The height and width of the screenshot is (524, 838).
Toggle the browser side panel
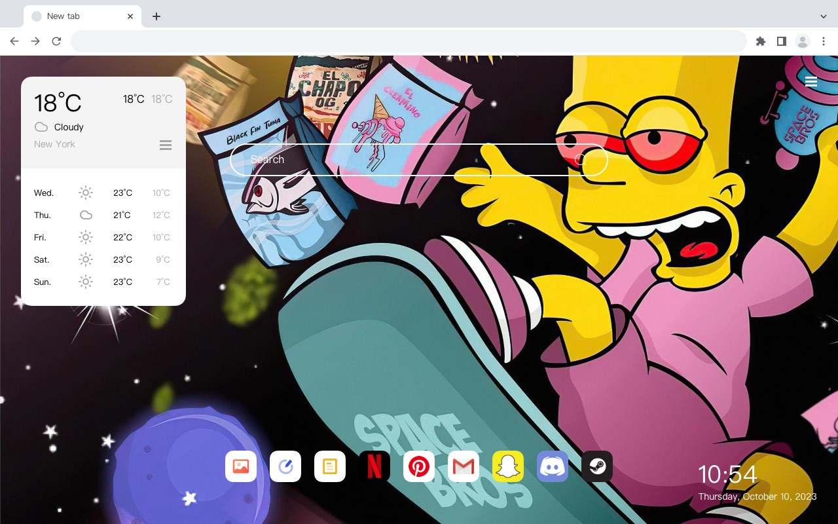[x=781, y=41]
